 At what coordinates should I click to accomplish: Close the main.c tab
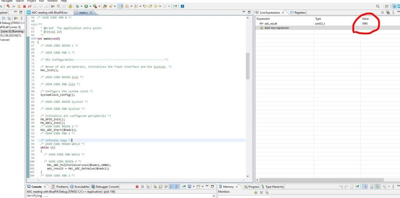91,12
